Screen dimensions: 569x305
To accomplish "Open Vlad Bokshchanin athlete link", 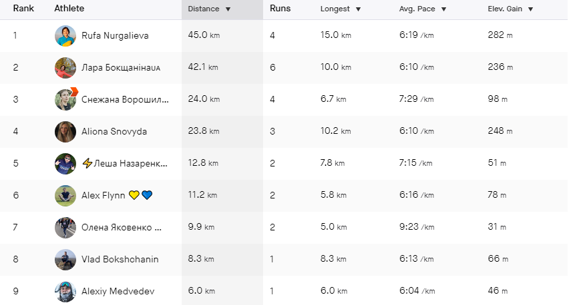I will [x=120, y=260].
